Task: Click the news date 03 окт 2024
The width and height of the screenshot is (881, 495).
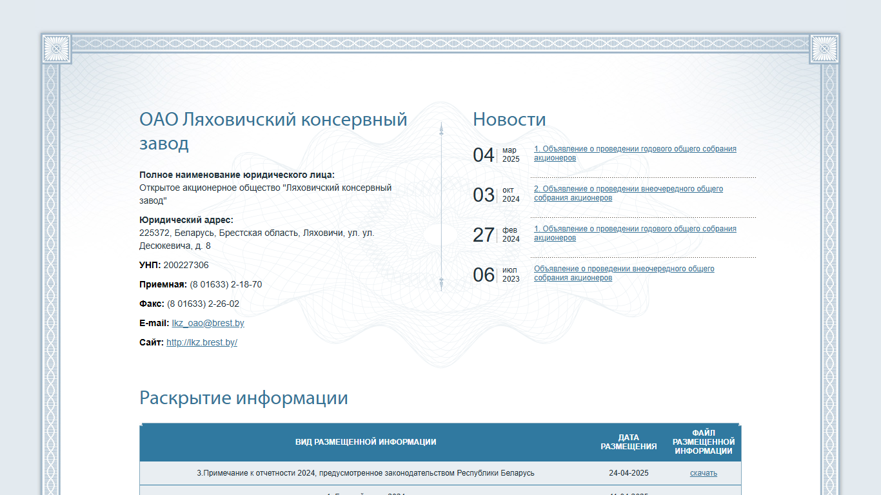Action: 496,195
